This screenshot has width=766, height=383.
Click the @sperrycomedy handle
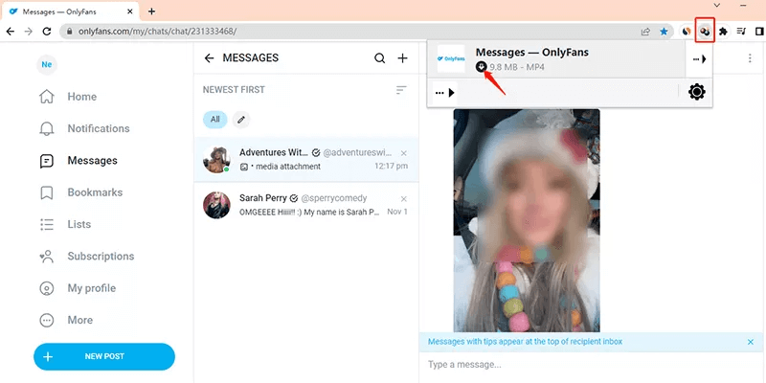(x=334, y=198)
